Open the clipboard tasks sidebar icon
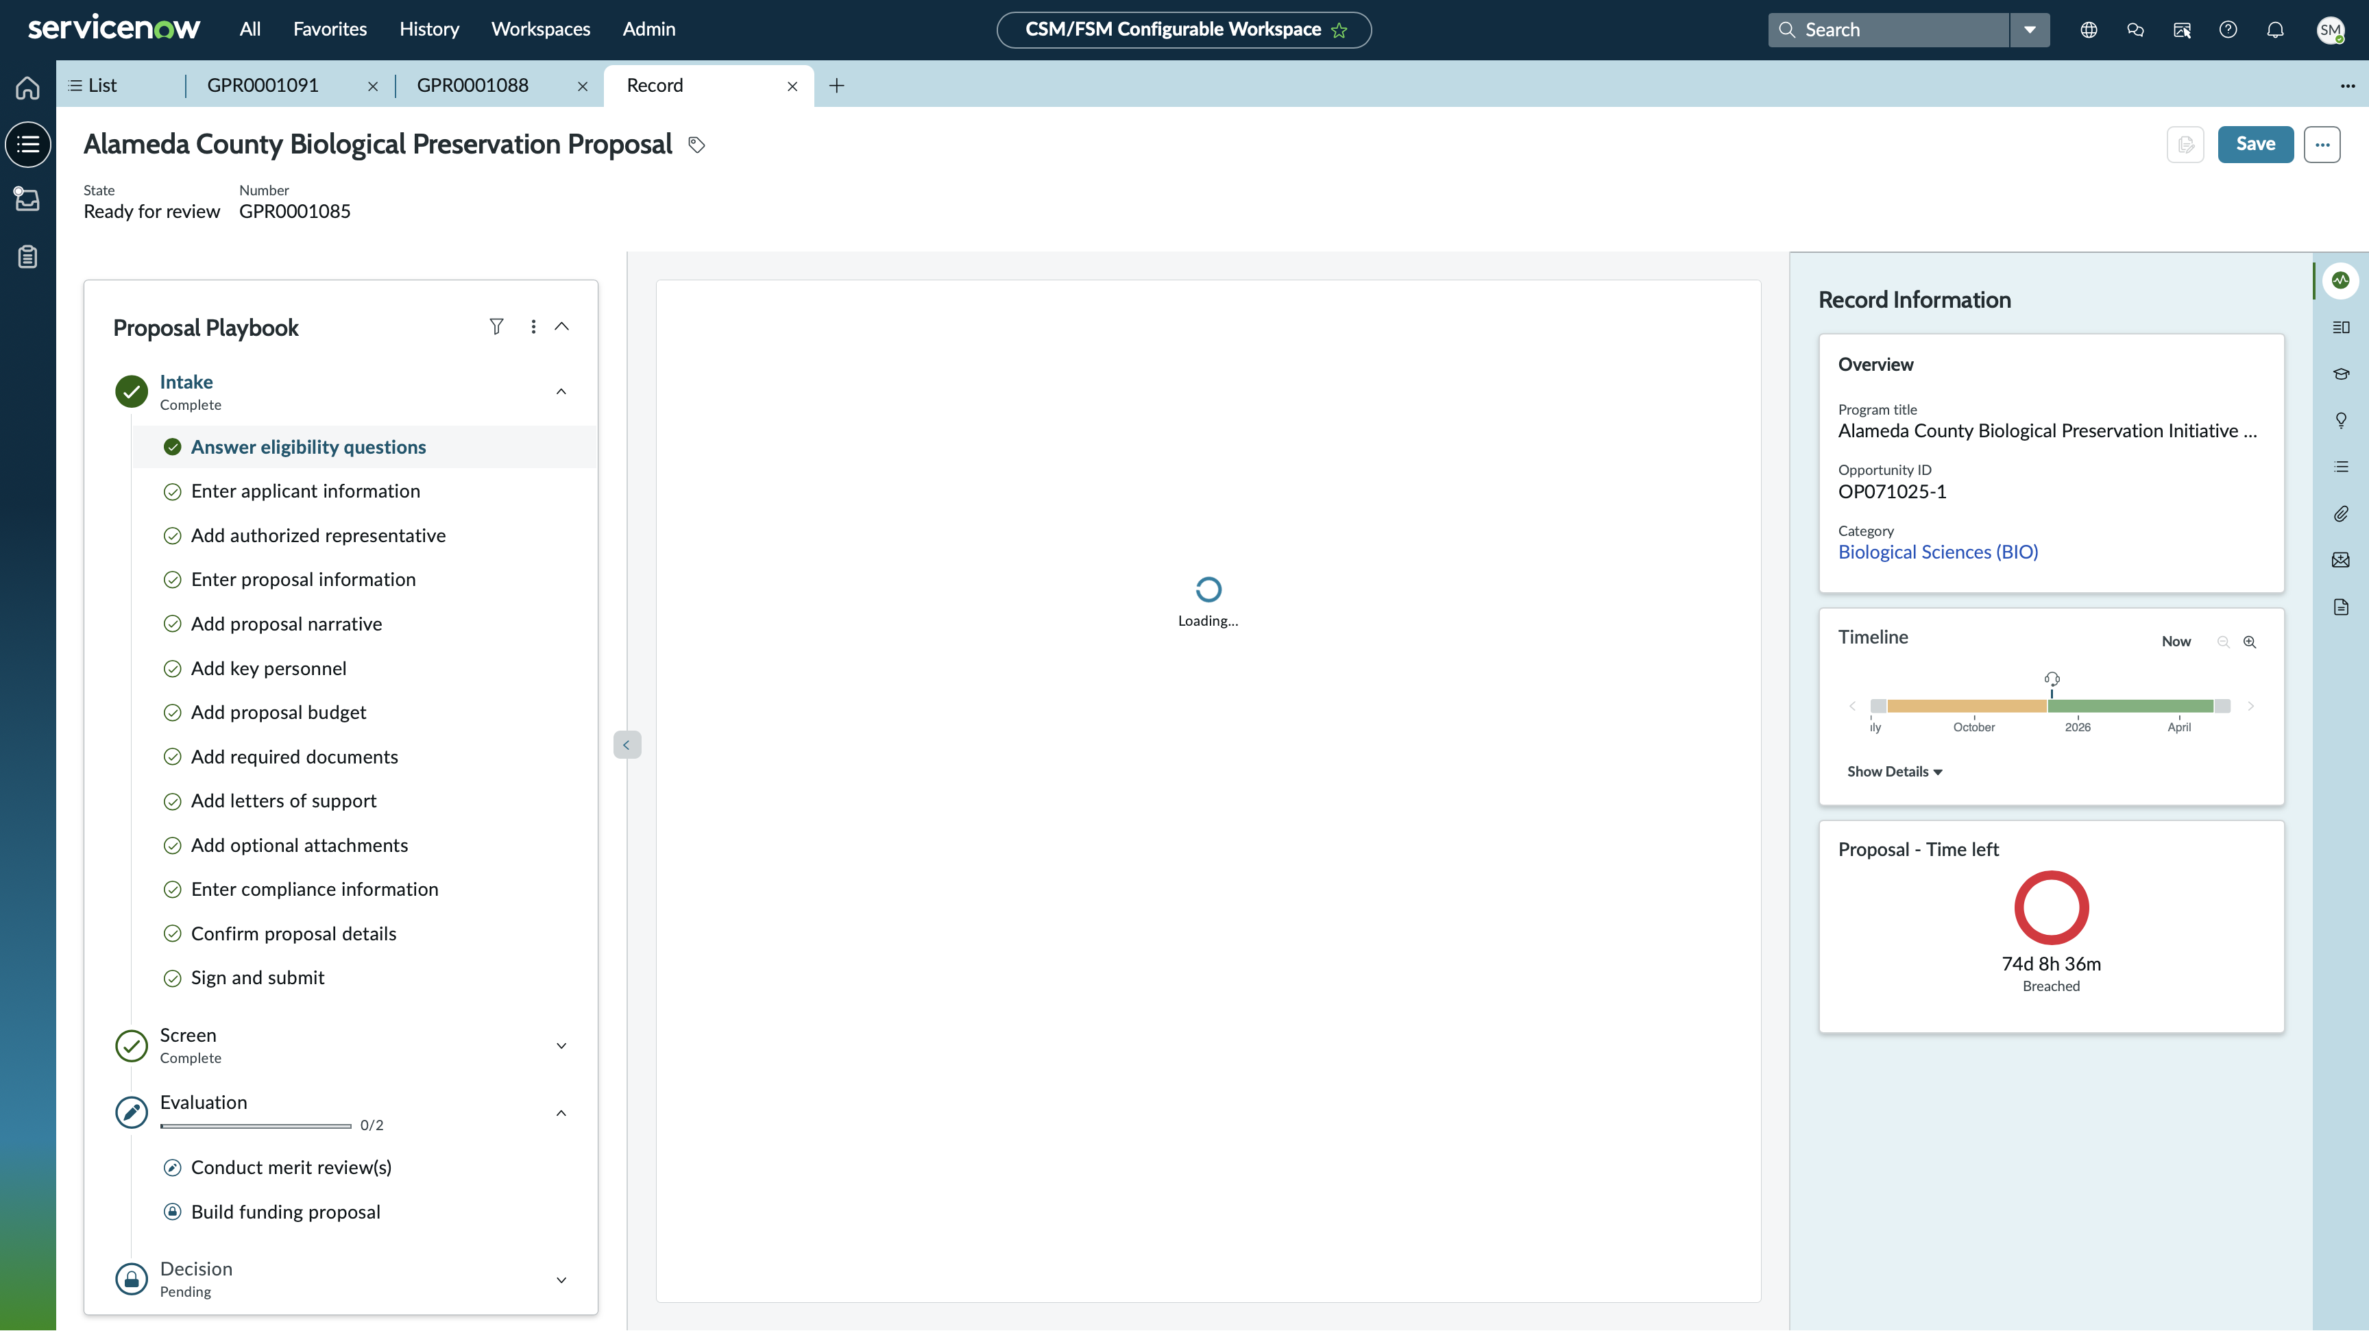The image size is (2369, 1331). (27, 256)
